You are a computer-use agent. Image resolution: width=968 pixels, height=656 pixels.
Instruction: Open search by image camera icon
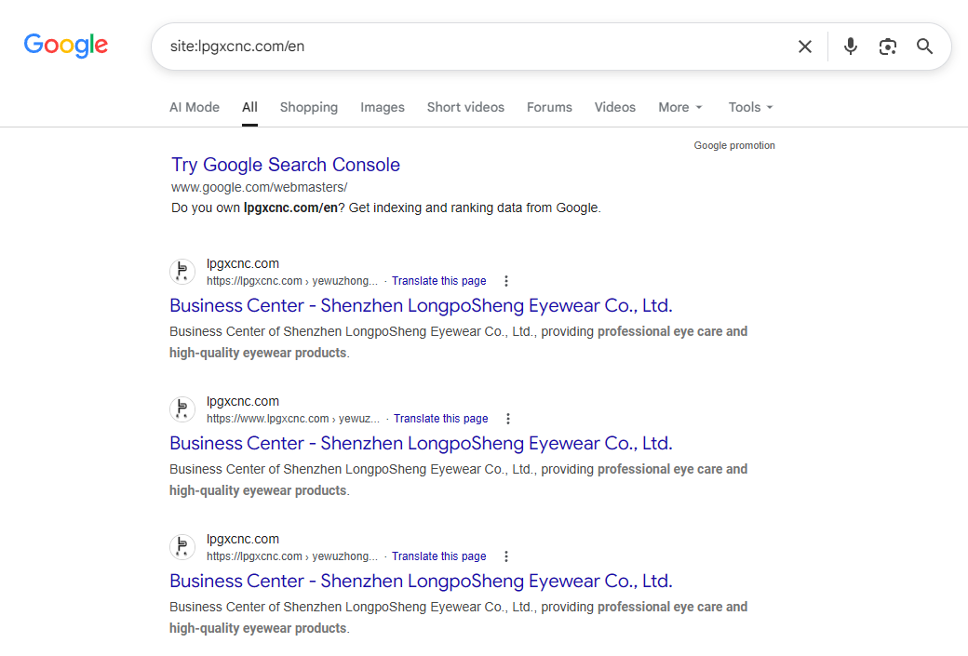(887, 47)
